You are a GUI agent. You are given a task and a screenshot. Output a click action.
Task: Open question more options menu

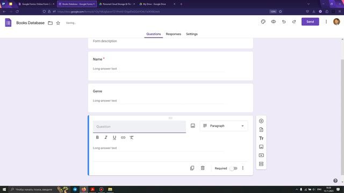[x=242, y=168]
